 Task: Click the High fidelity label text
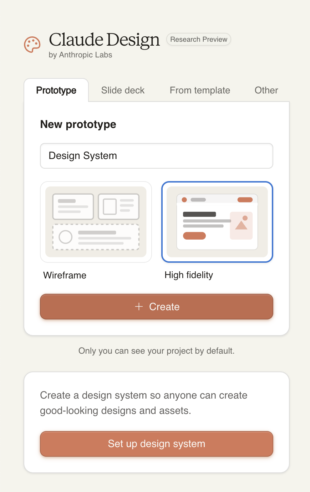coord(189,275)
